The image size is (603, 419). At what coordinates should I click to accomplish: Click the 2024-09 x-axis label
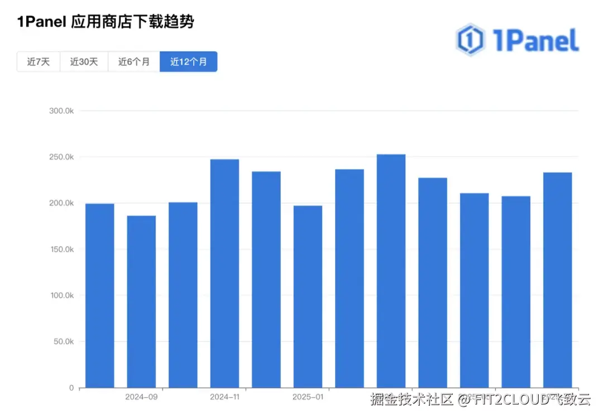pos(141,397)
